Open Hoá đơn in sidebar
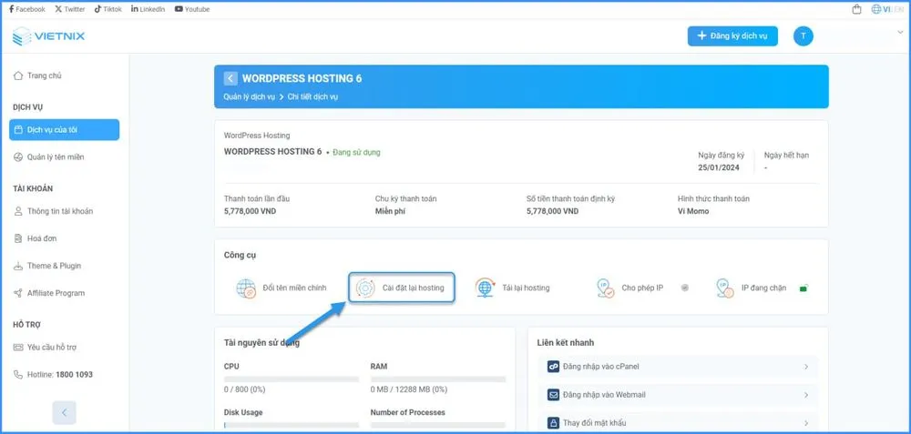Screen dimensions: 911x434 click(35, 238)
